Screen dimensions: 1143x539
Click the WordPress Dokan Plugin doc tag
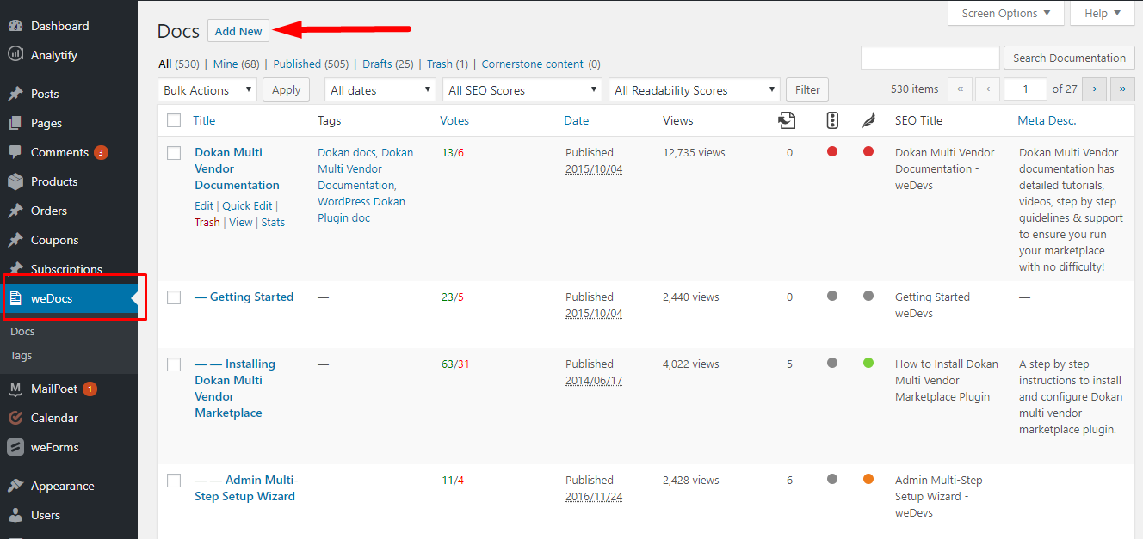(x=361, y=210)
